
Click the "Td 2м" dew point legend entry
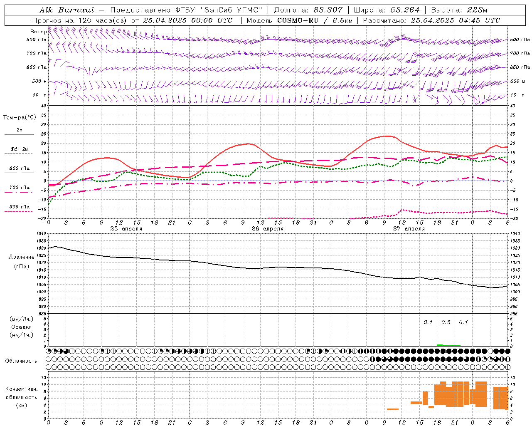pyautogui.click(x=20, y=149)
